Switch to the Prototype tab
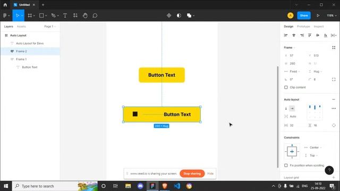Screen dimensions: 340x191 click(x=303, y=27)
